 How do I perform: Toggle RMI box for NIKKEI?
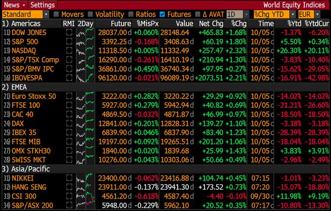pos(69,178)
